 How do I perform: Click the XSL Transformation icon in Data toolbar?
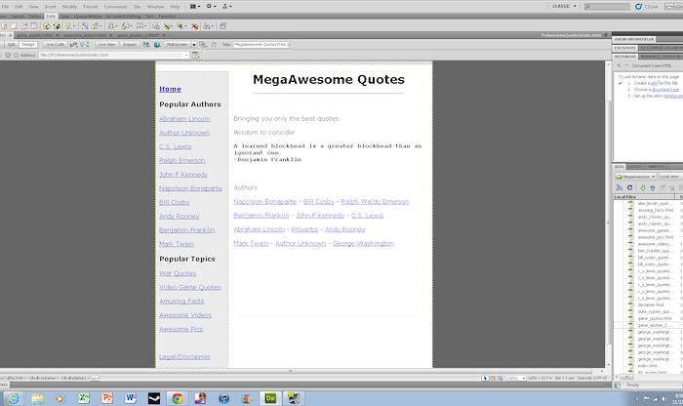(223, 26)
